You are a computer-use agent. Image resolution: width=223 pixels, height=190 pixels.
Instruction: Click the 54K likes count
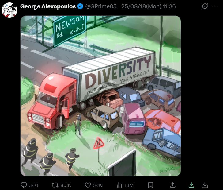[x=97, y=185]
